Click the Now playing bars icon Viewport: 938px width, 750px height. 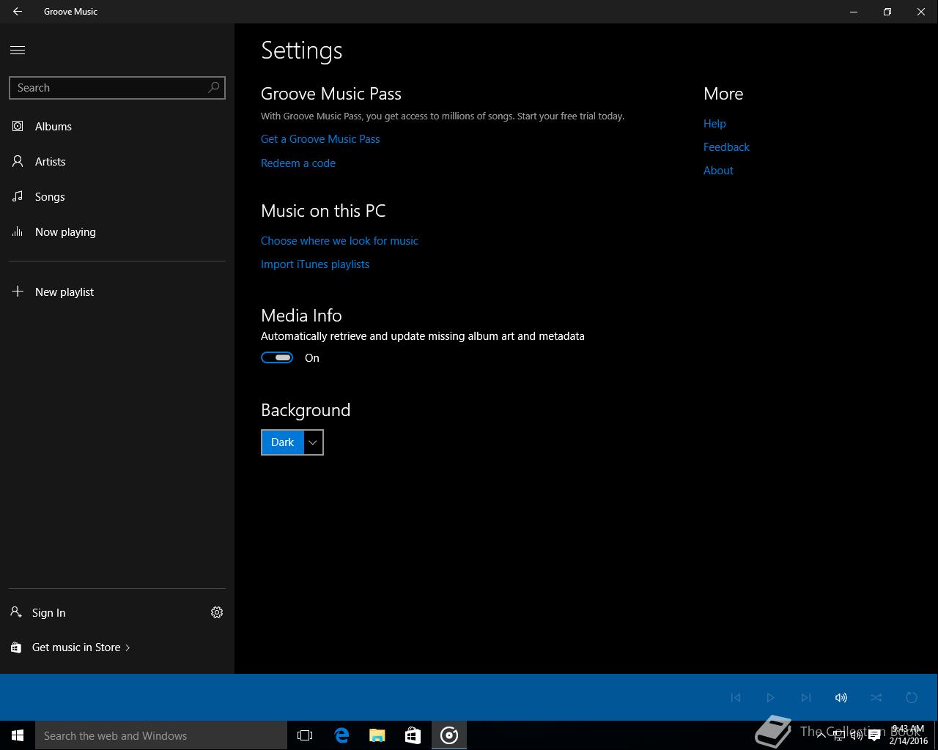pyautogui.click(x=18, y=231)
